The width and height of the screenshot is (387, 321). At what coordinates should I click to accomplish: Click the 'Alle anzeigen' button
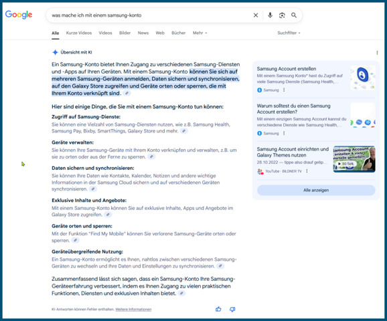[x=316, y=190]
